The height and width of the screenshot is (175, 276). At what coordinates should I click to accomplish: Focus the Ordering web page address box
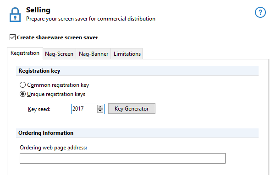coord(122,159)
